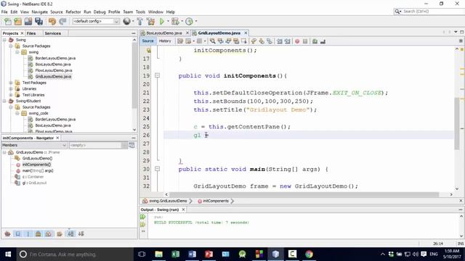Image resolution: width=465 pixels, height=261 pixels.
Task: Click the Comment code icon in editor toolbar
Action: [x=315, y=41]
